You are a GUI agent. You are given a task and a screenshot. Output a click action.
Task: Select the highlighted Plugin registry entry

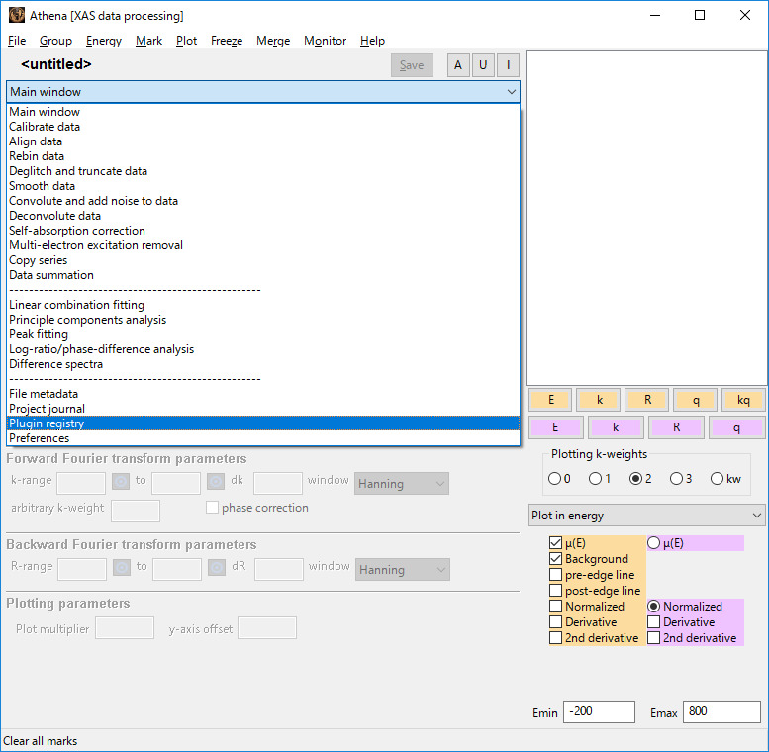coord(263,423)
